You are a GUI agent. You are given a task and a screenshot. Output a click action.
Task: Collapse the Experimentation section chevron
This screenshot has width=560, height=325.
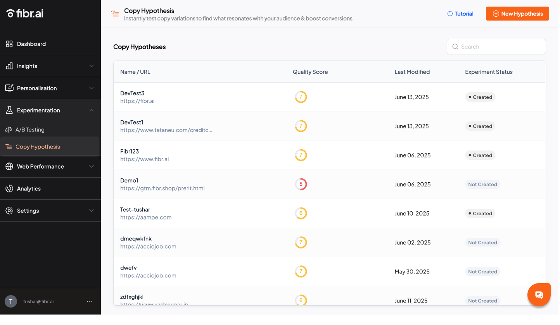[92, 110]
